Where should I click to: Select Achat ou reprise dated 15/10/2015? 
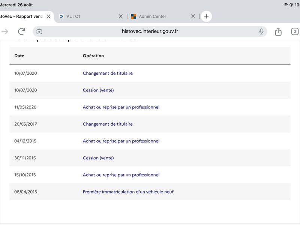coord(121,175)
